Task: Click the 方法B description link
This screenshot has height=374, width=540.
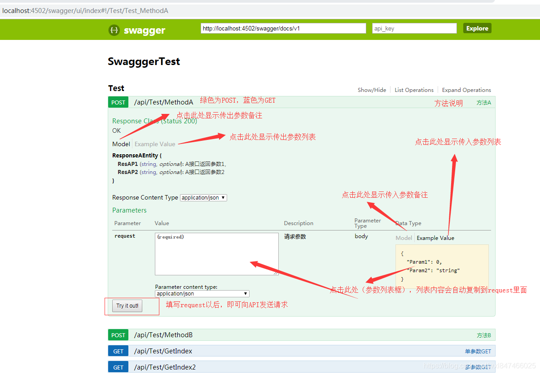Action: coord(484,335)
